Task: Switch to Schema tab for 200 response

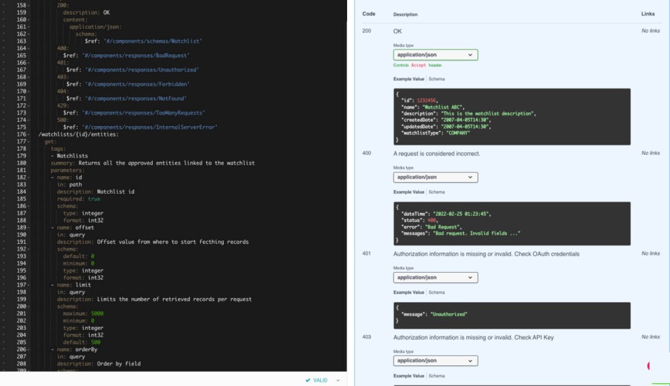Action: click(436, 79)
